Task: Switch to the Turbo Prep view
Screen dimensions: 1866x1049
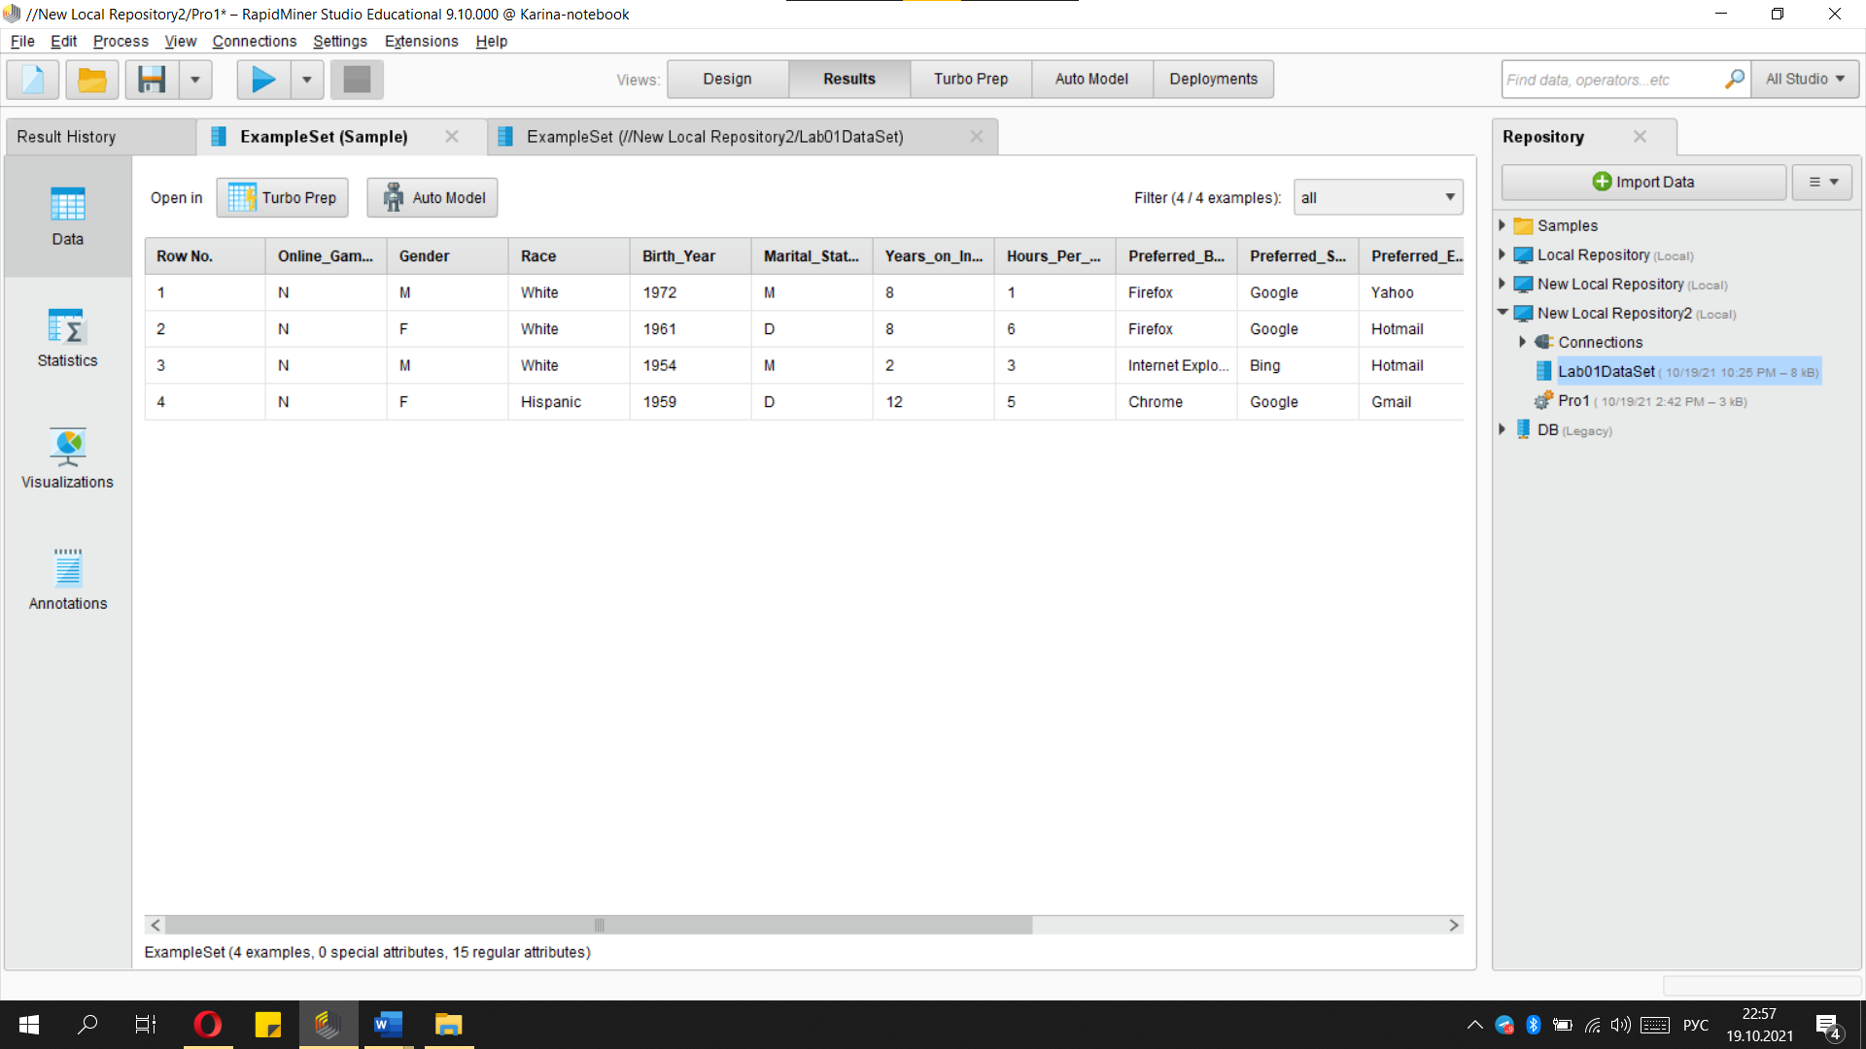Action: tap(971, 79)
